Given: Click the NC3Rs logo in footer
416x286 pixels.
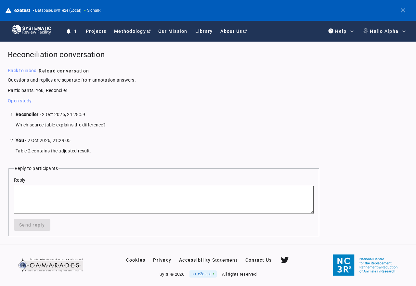Looking at the screenshot, I should point(365,265).
